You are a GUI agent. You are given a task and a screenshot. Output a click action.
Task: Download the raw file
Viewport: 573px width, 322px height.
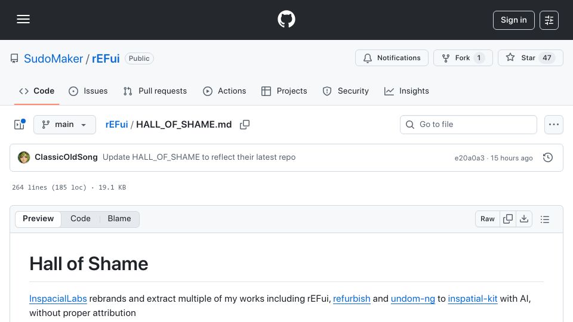point(524,219)
